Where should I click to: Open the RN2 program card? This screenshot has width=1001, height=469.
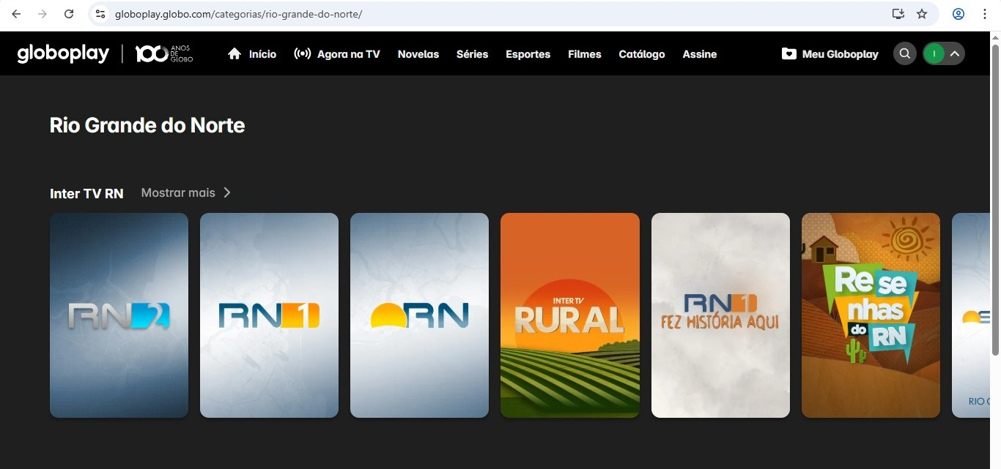tap(119, 315)
